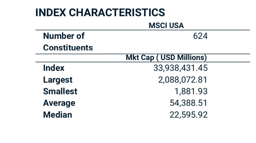Click the Mkt Cap text
The height and width of the screenshot is (143, 256).
(x=140, y=58)
